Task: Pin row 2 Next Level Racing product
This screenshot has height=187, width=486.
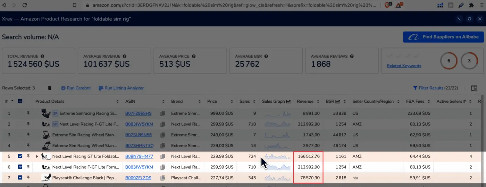Action: tap(28, 124)
